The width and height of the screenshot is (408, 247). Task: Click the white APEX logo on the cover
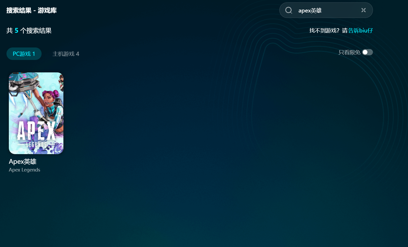tap(36, 131)
